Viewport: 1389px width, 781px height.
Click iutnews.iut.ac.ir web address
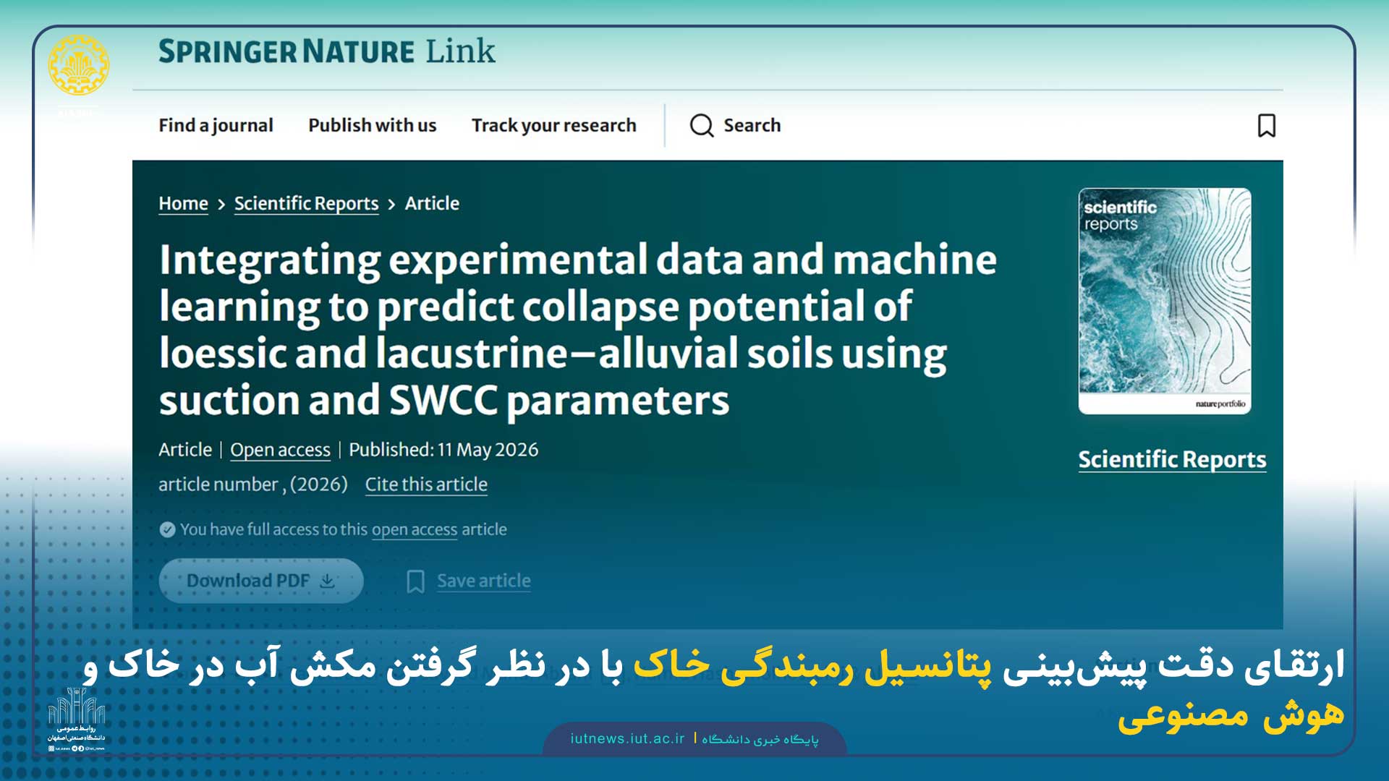[627, 739]
